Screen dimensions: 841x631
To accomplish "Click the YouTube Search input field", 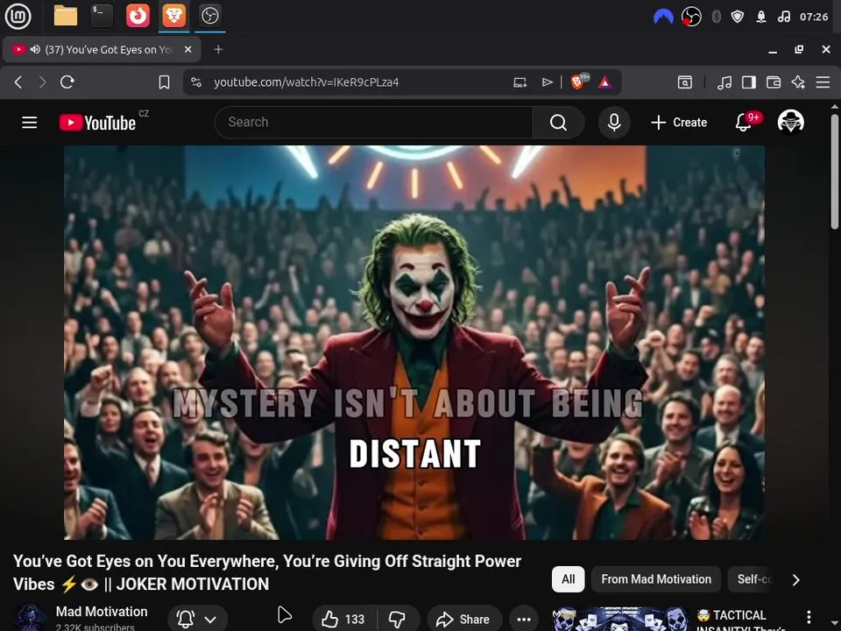I will click(x=374, y=123).
